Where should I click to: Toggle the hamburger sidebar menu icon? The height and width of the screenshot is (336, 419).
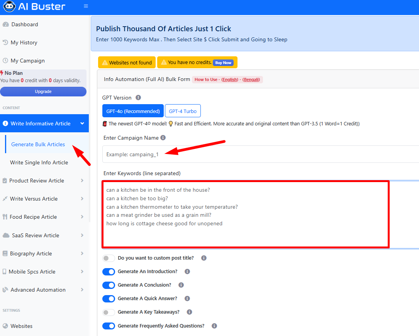click(86, 6)
